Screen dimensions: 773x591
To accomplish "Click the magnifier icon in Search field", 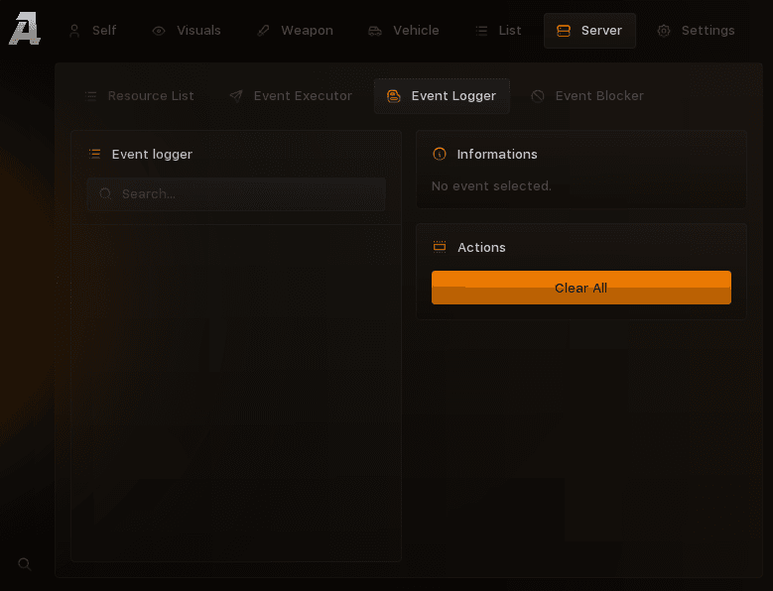I will [x=105, y=194].
